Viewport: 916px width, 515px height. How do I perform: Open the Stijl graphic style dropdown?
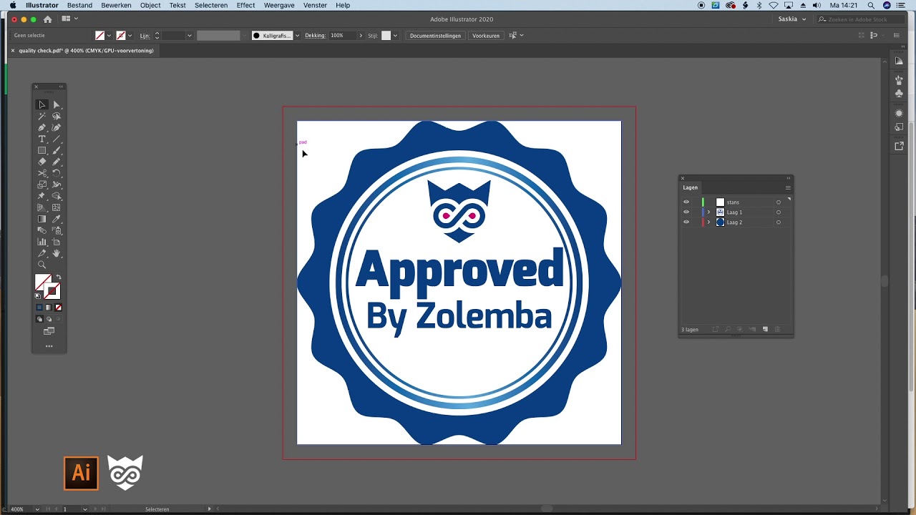395,36
